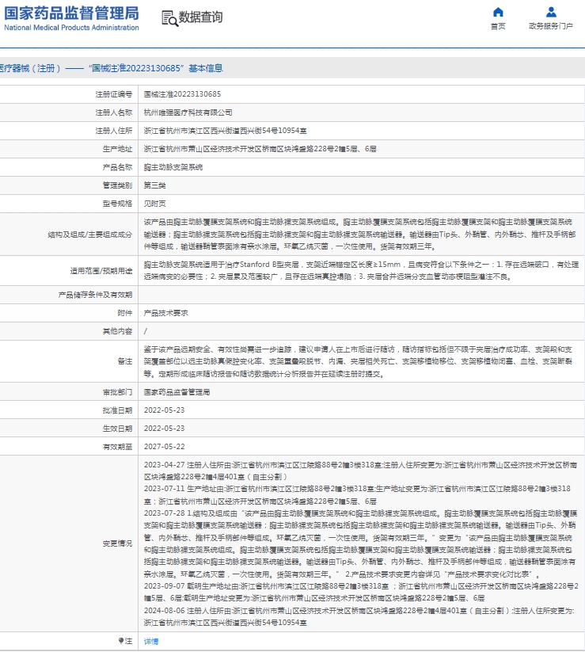
Task: Select the 变更情况 label
Action: click(118, 544)
